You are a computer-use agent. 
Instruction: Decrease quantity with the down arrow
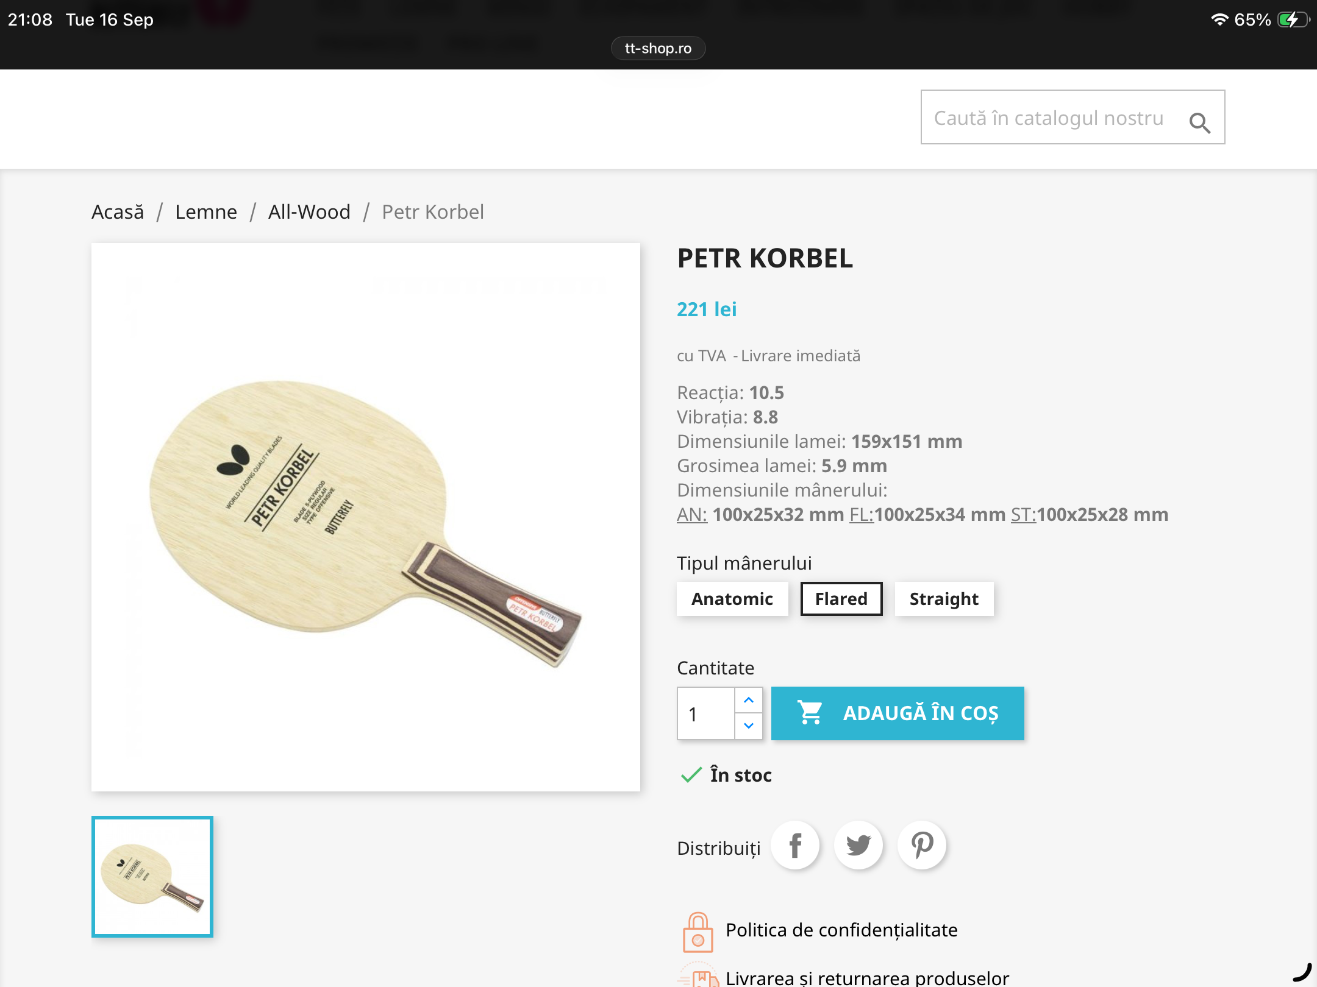coord(749,726)
